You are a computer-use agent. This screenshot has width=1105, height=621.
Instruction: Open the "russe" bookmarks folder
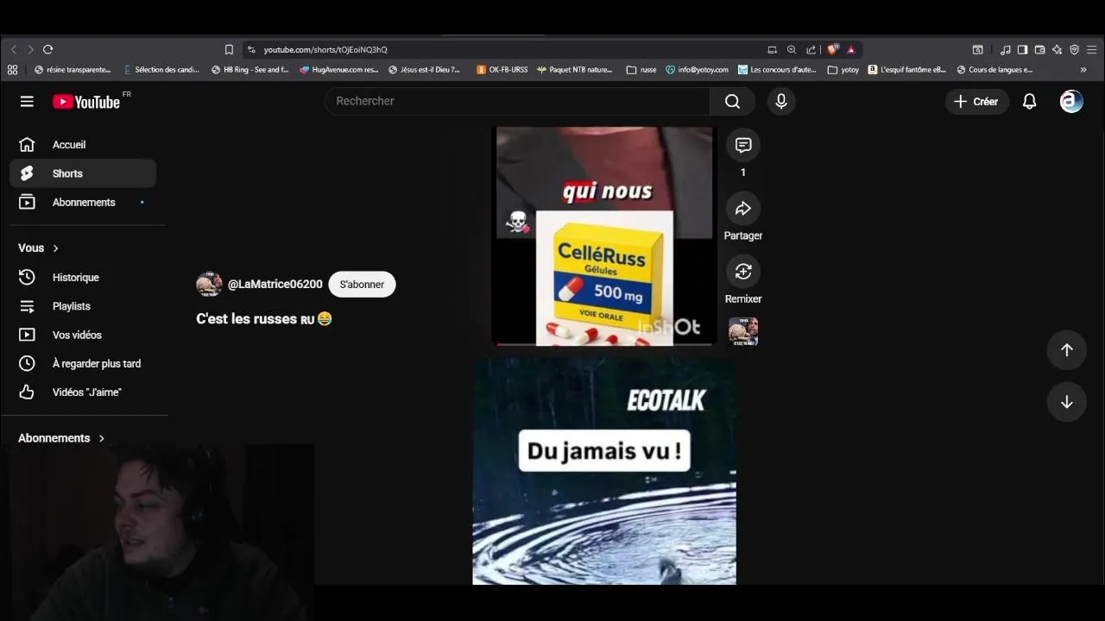click(x=641, y=70)
